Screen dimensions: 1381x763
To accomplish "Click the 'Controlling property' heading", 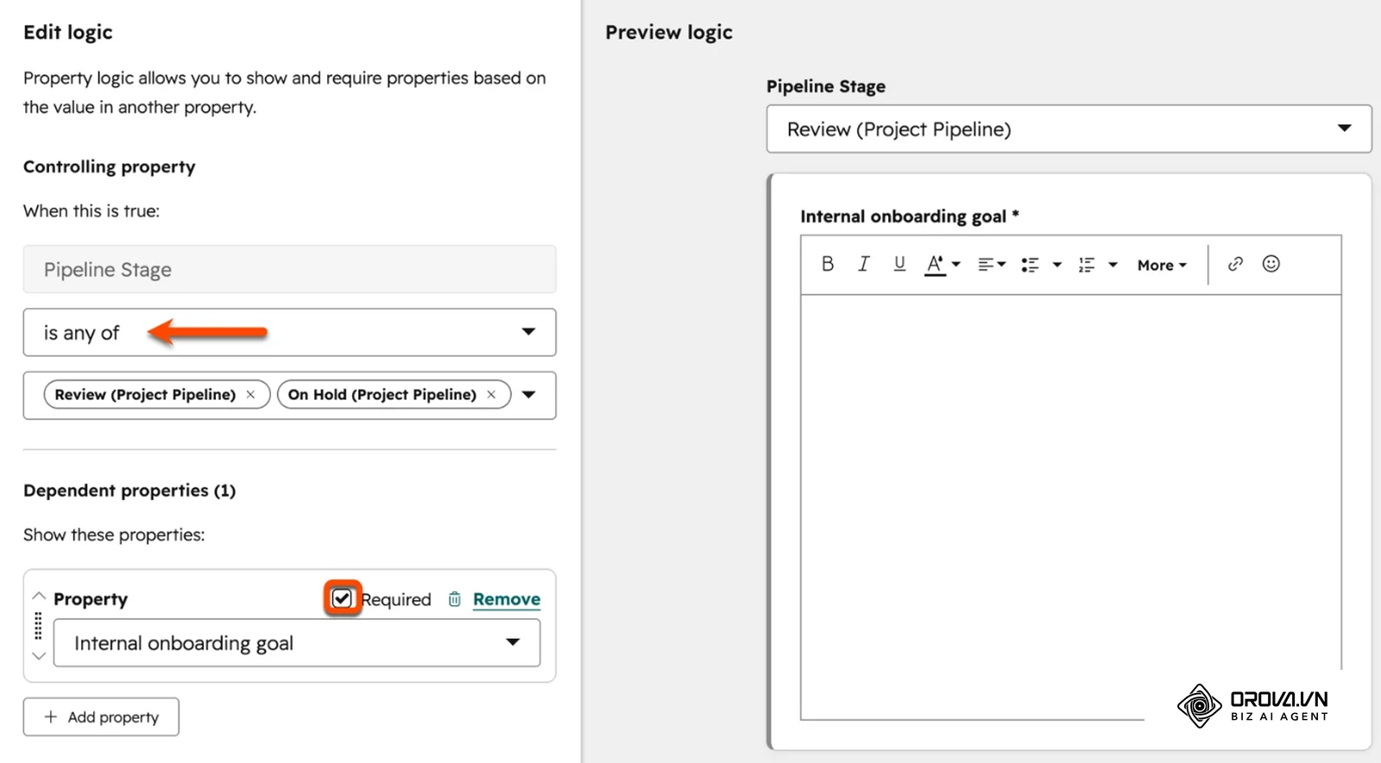I will pyautogui.click(x=110, y=167).
